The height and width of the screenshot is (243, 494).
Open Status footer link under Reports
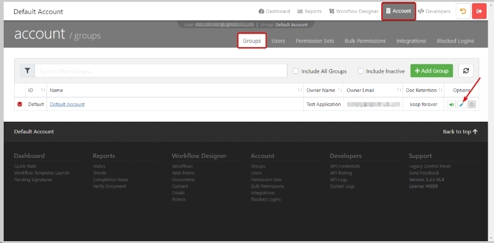pyautogui.click(x=99, y=166)
